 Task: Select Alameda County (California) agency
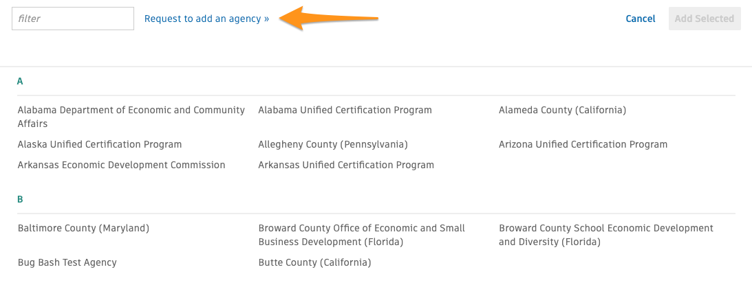click(x=562, y=110)
